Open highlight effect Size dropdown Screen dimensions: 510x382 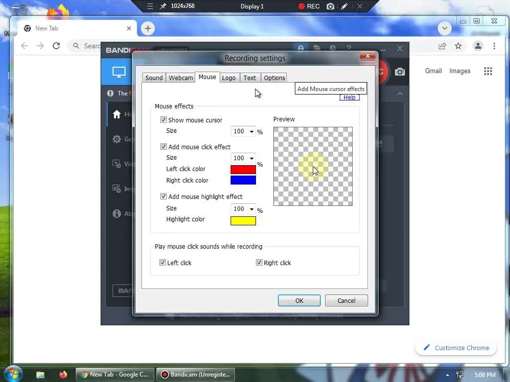coord(243,208)
